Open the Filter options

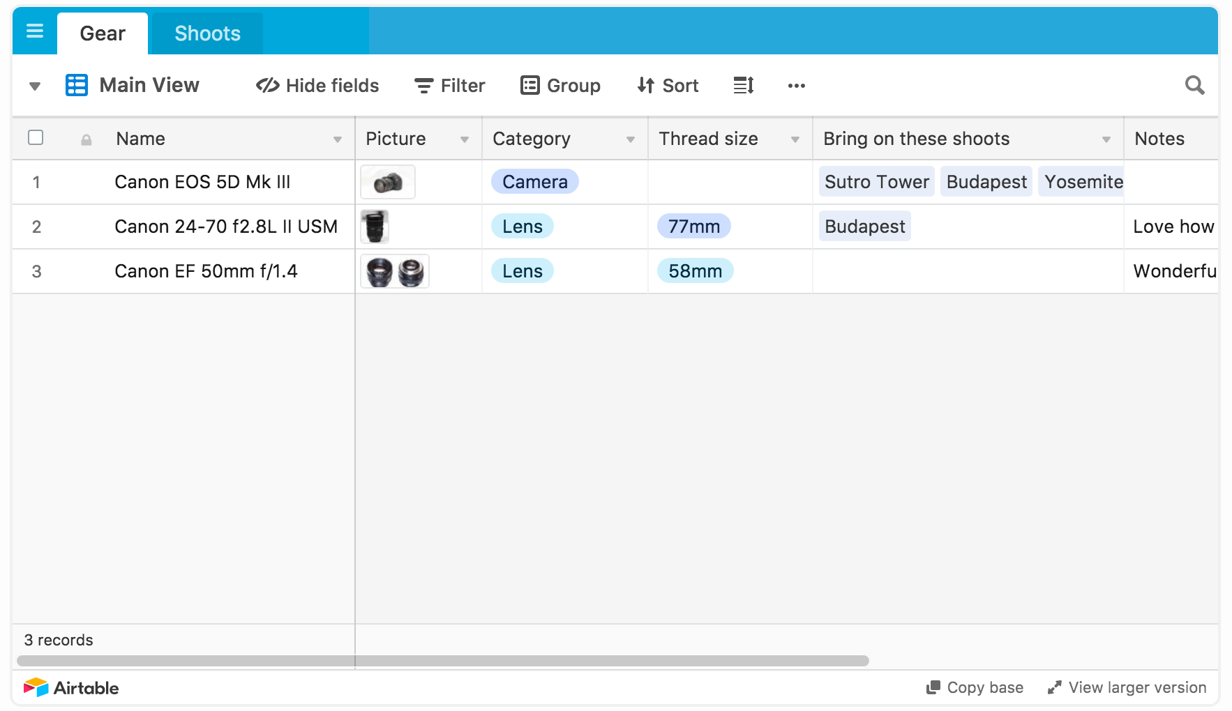[449, 85]
